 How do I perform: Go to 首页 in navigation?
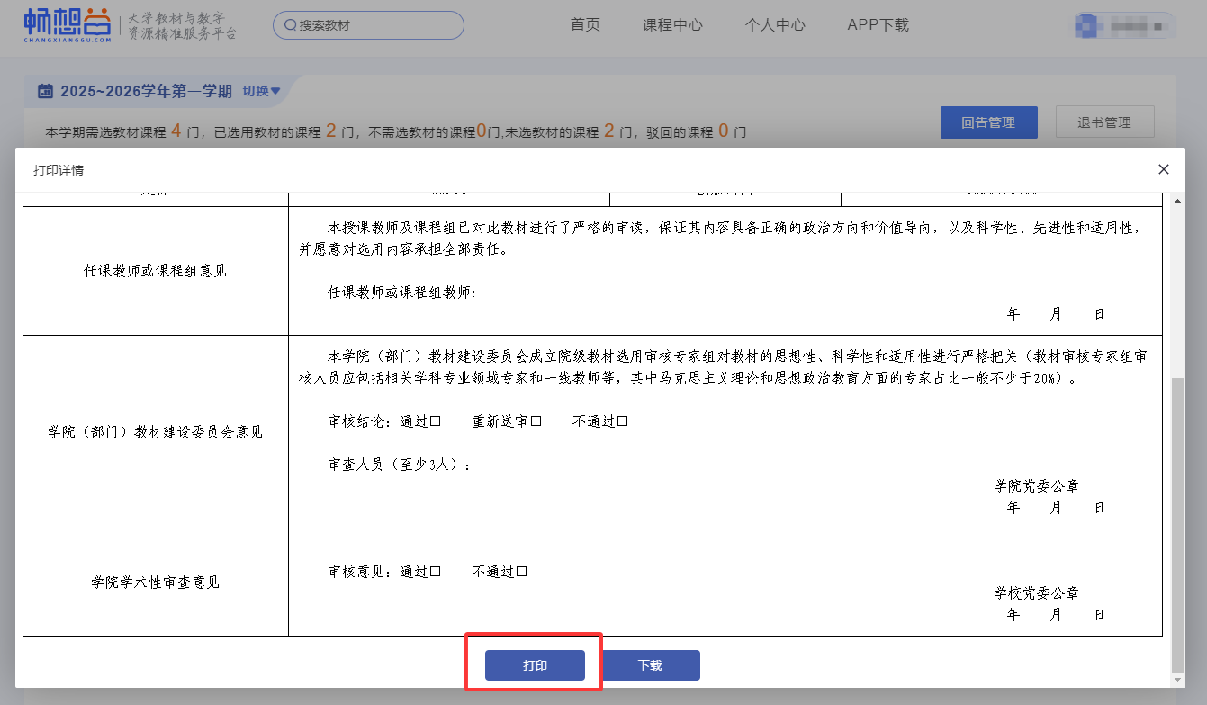(585, 25)
